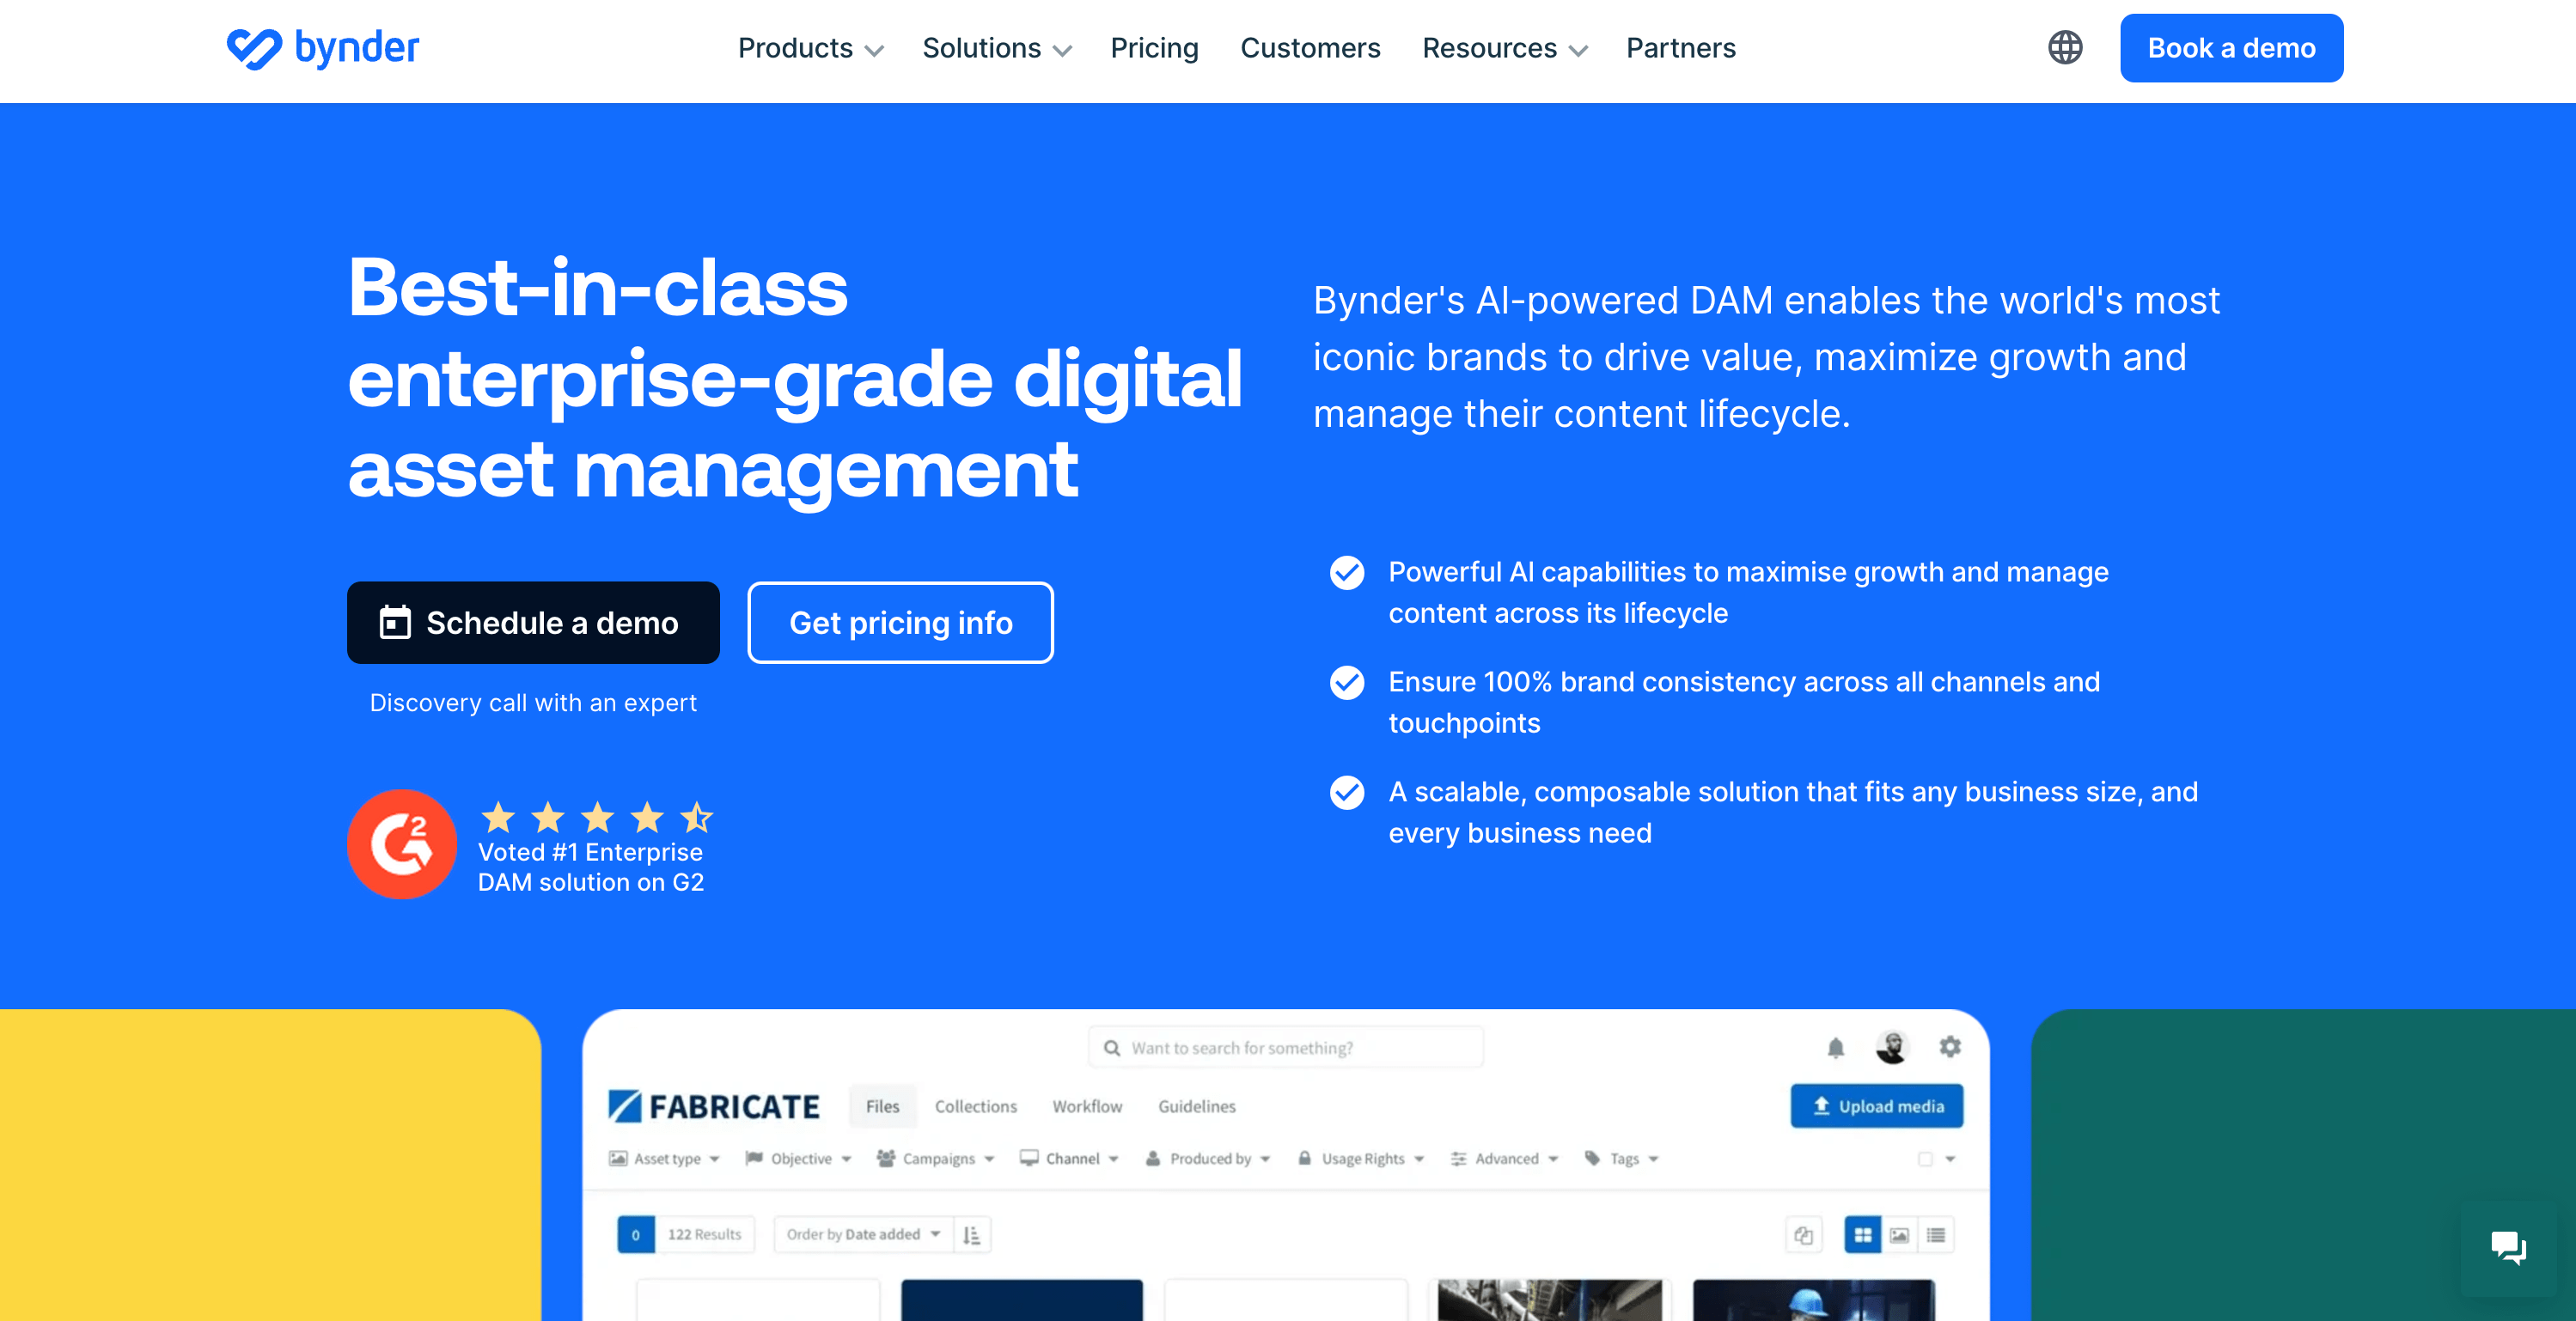2576x1321 pixels.
Task: Open the Channel filter dropdown
Action: [1069, 1160]
